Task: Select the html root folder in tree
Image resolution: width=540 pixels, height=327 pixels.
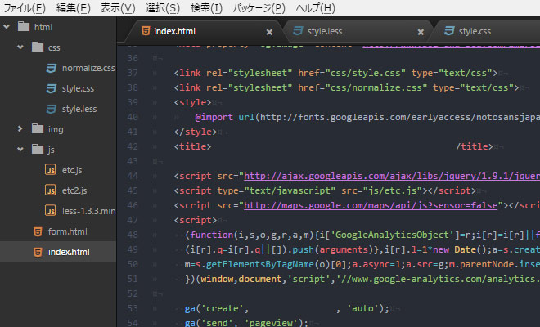Action: (x=43, y=27)
